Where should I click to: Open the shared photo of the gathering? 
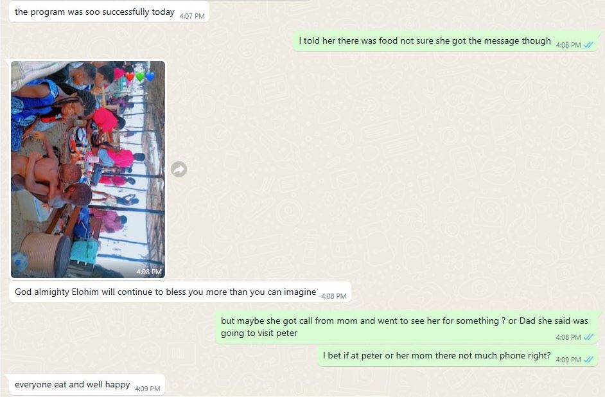pos(88,170)
